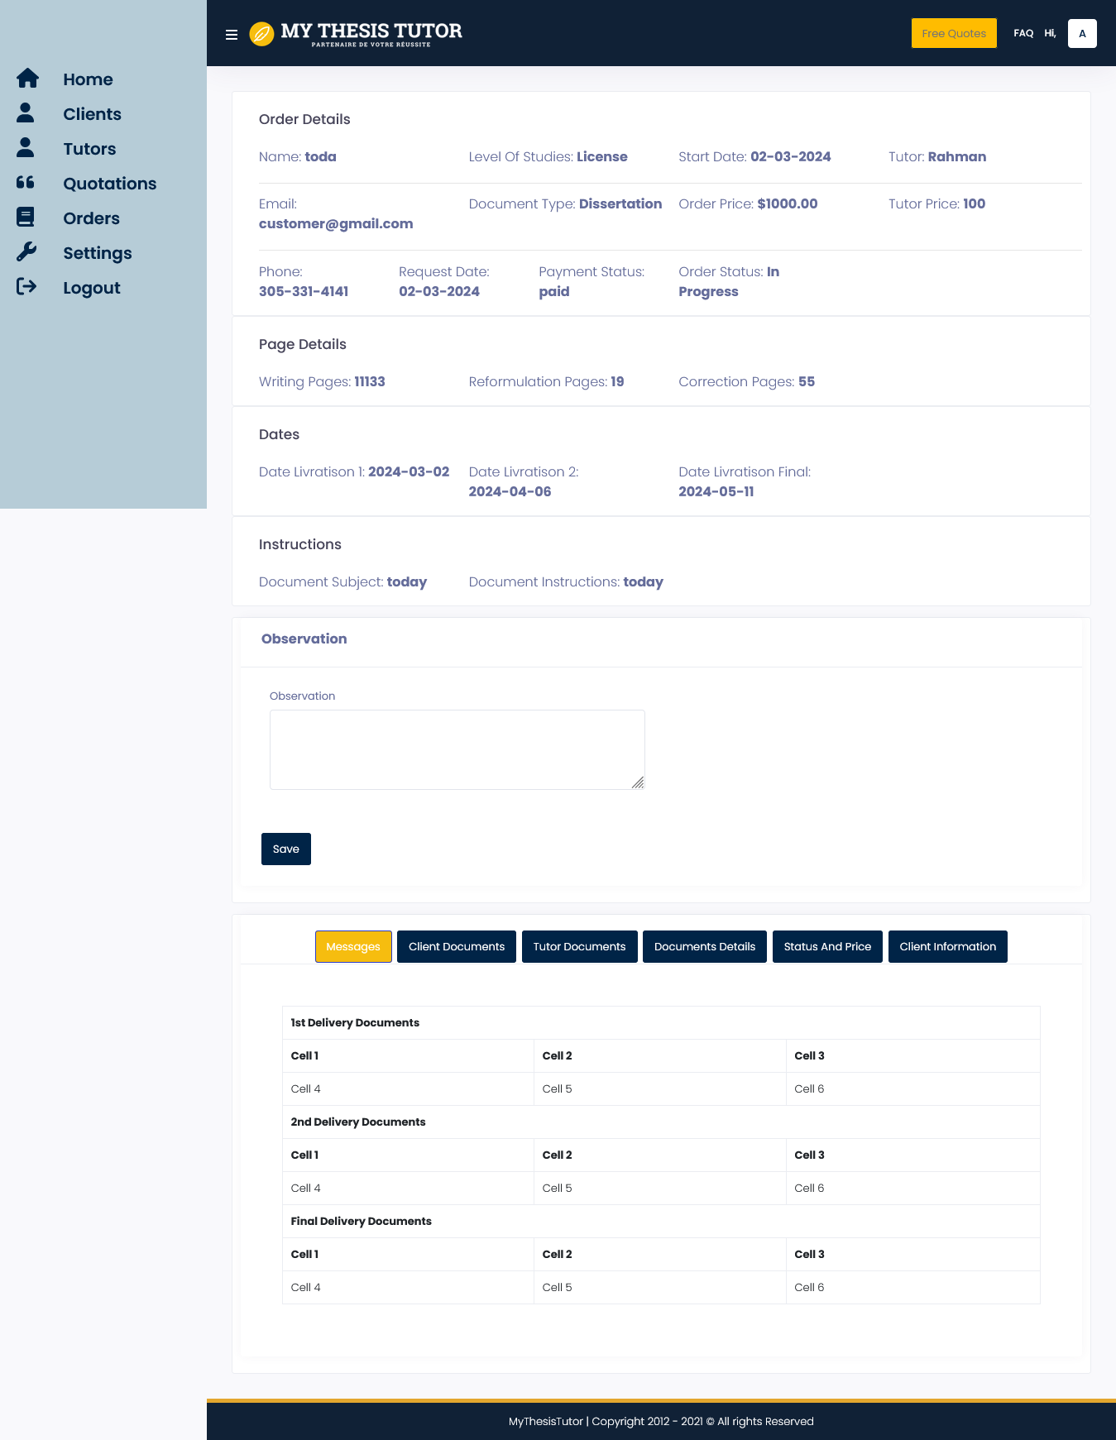
Task: Toggle the hamburger menu icon
Action: [232, 35]
